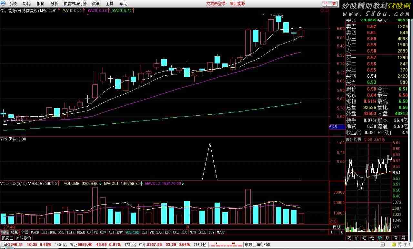Image resolution: width=413 pixels, height=249 pixels.
Task: Click the X10 multiplier marker on the volume axis
Action: pyautogui.click(x=333, y=221)
